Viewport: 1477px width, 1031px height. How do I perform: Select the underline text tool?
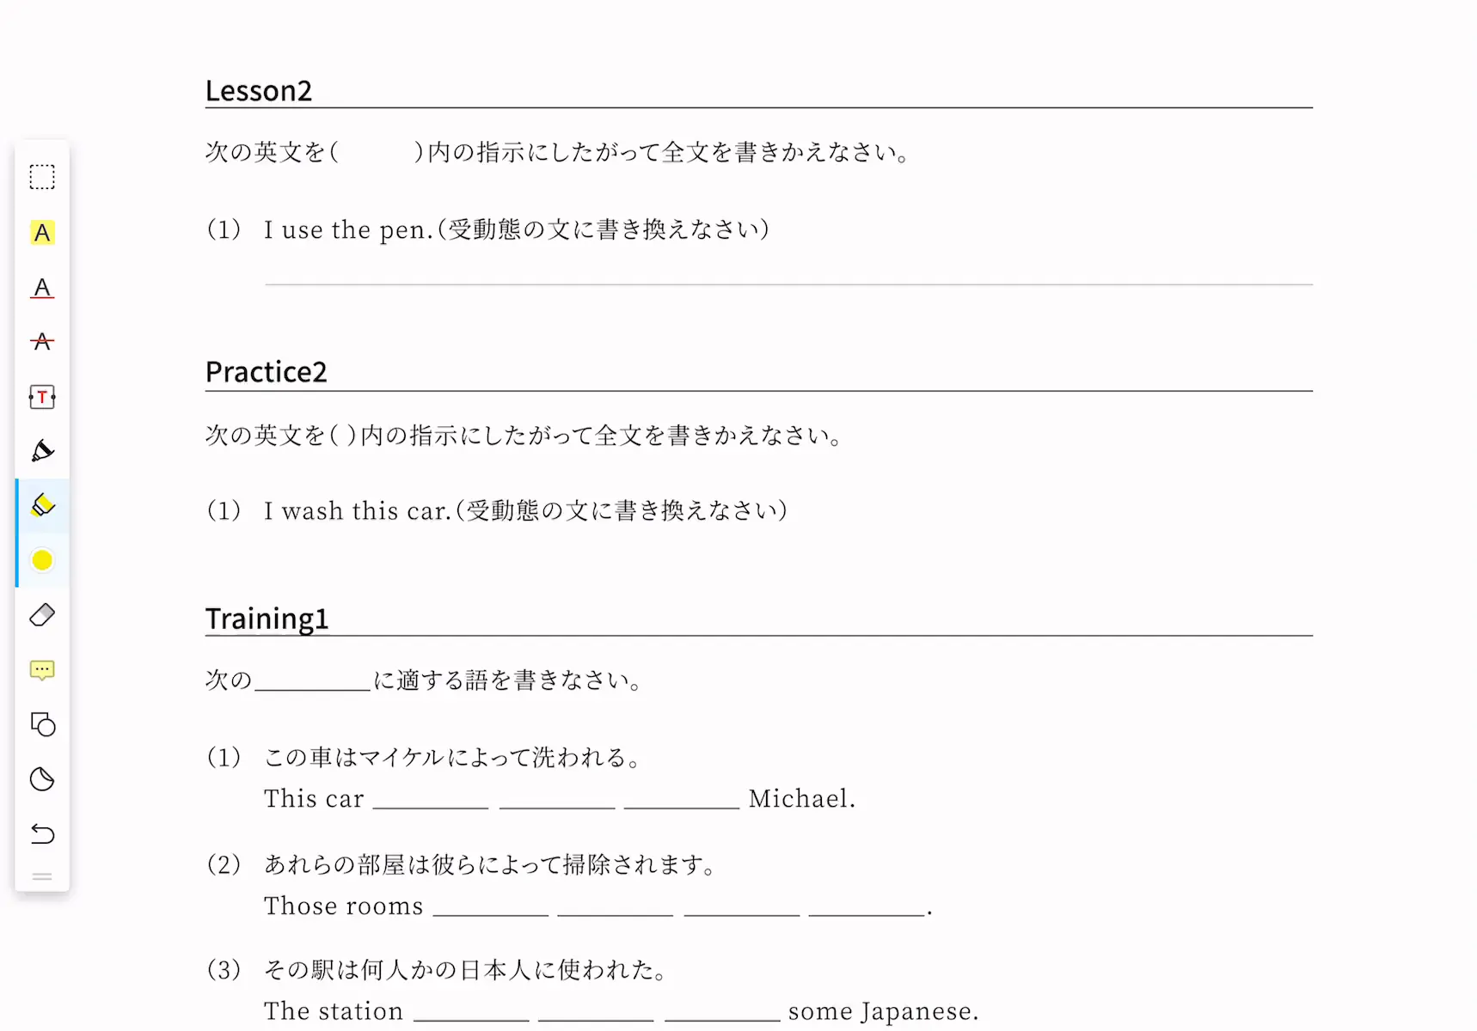coord(42,288)
